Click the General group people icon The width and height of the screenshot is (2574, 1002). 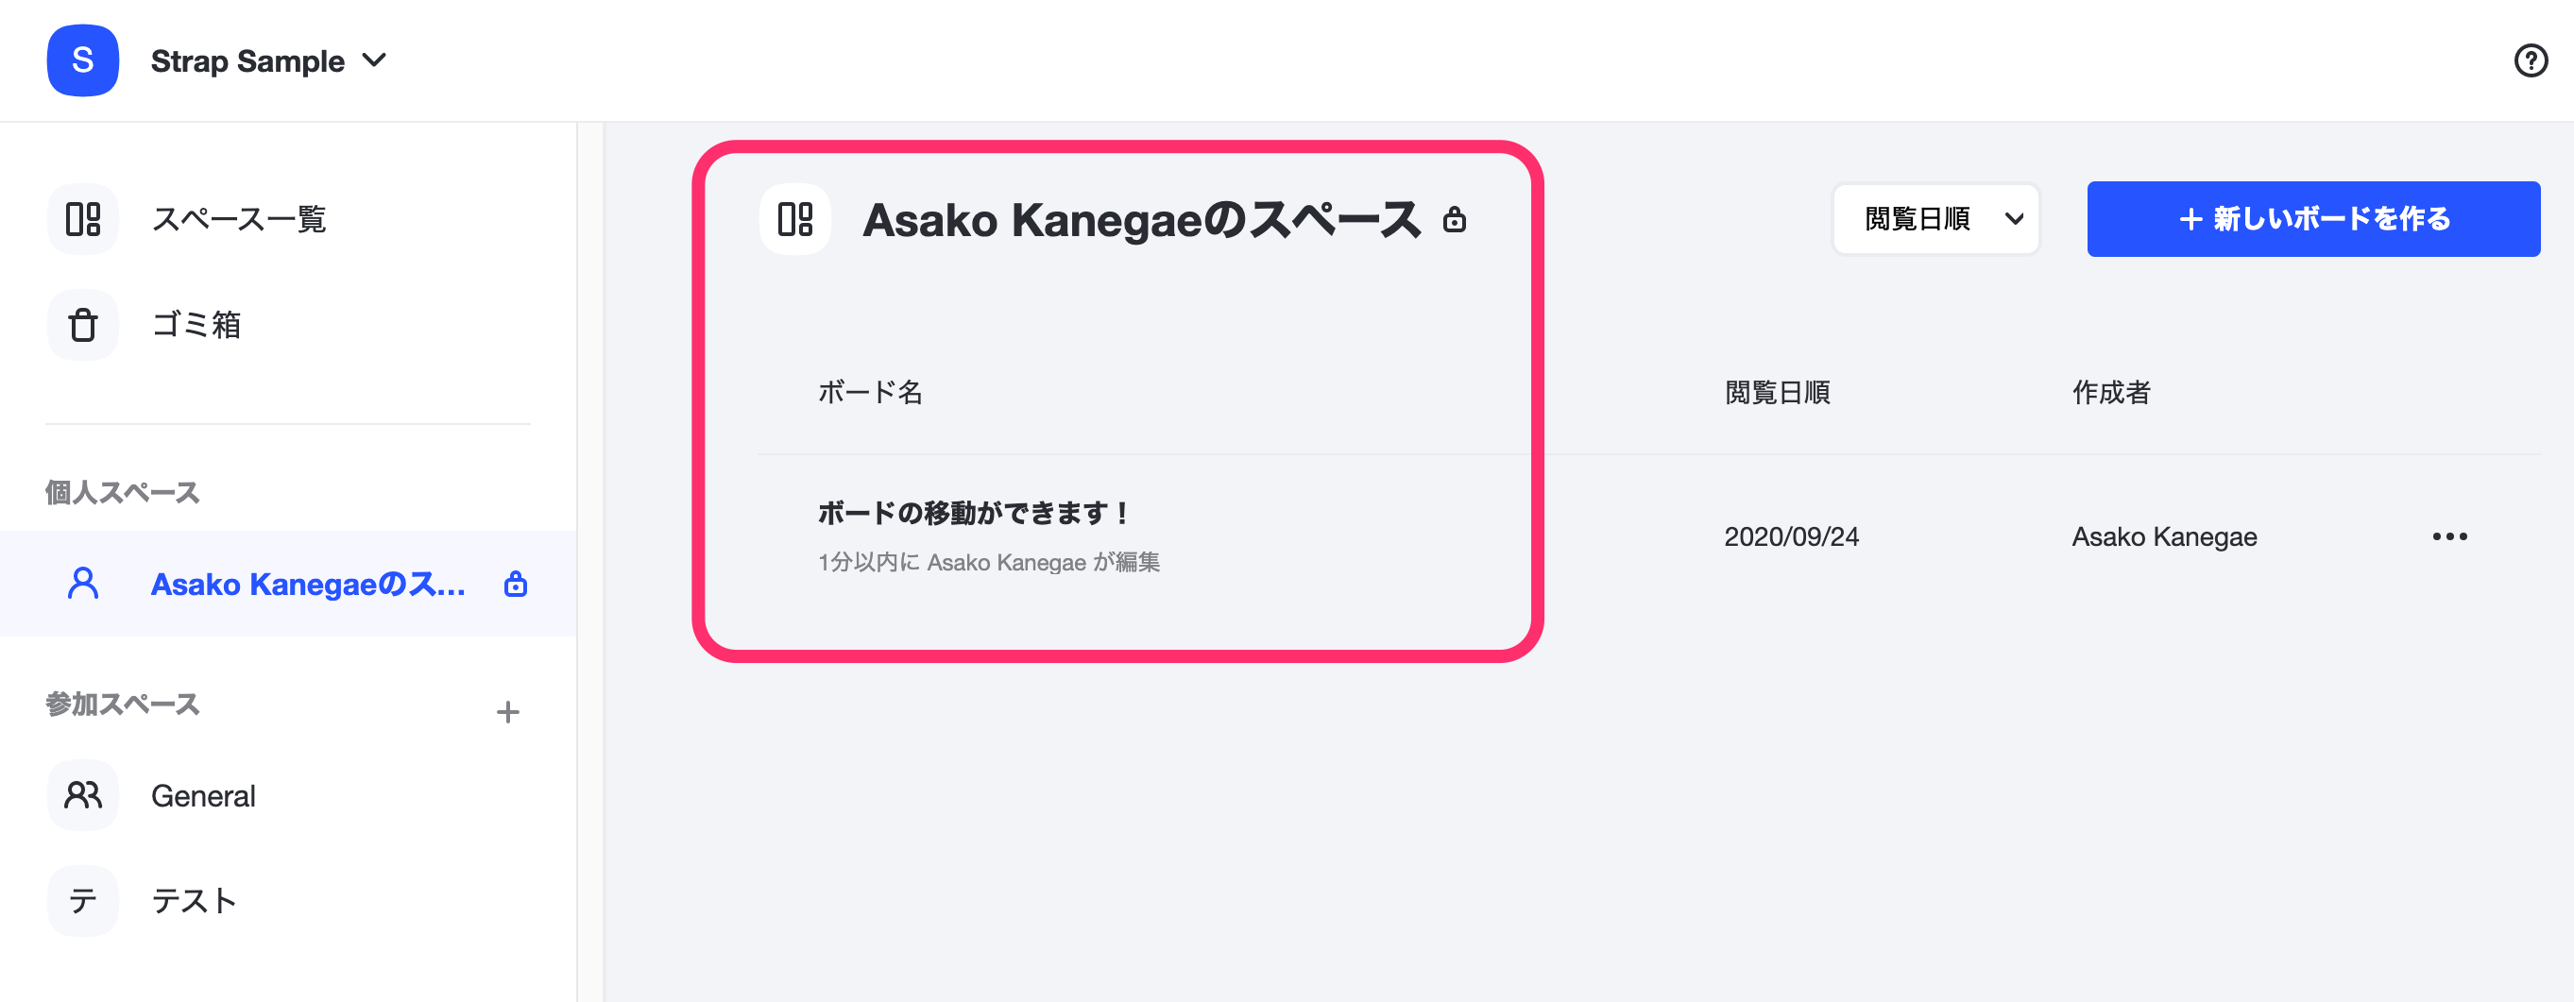(x=83, y=795)
